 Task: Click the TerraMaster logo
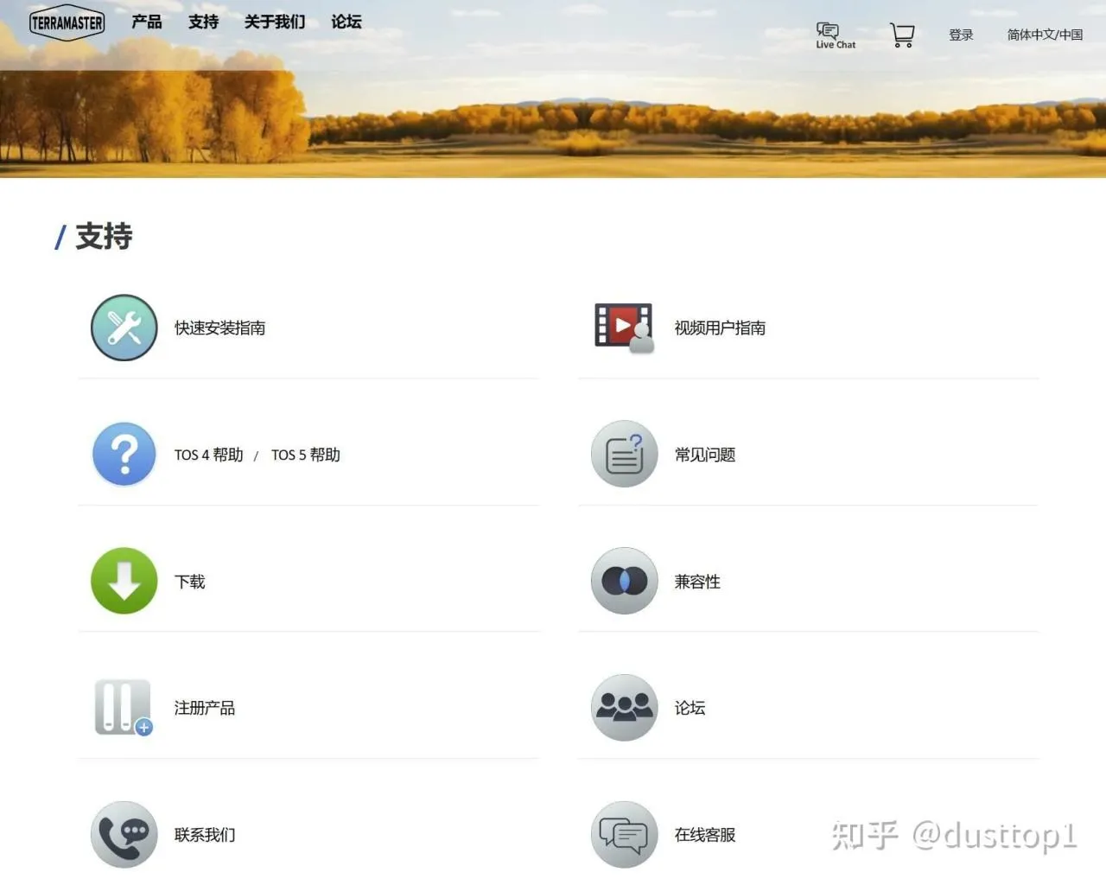click(67, 22)
